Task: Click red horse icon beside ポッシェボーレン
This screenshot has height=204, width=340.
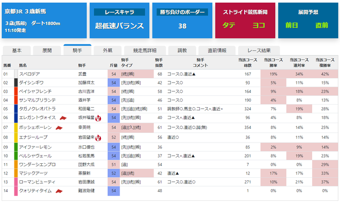Action: pos(59,128)
